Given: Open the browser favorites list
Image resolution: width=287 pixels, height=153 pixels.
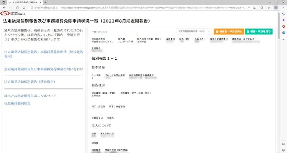Looking at the screenshot, I should tap(269, 8).
